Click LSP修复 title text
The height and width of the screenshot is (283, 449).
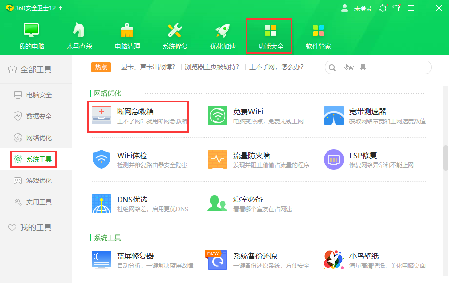(x=363, y=155)
